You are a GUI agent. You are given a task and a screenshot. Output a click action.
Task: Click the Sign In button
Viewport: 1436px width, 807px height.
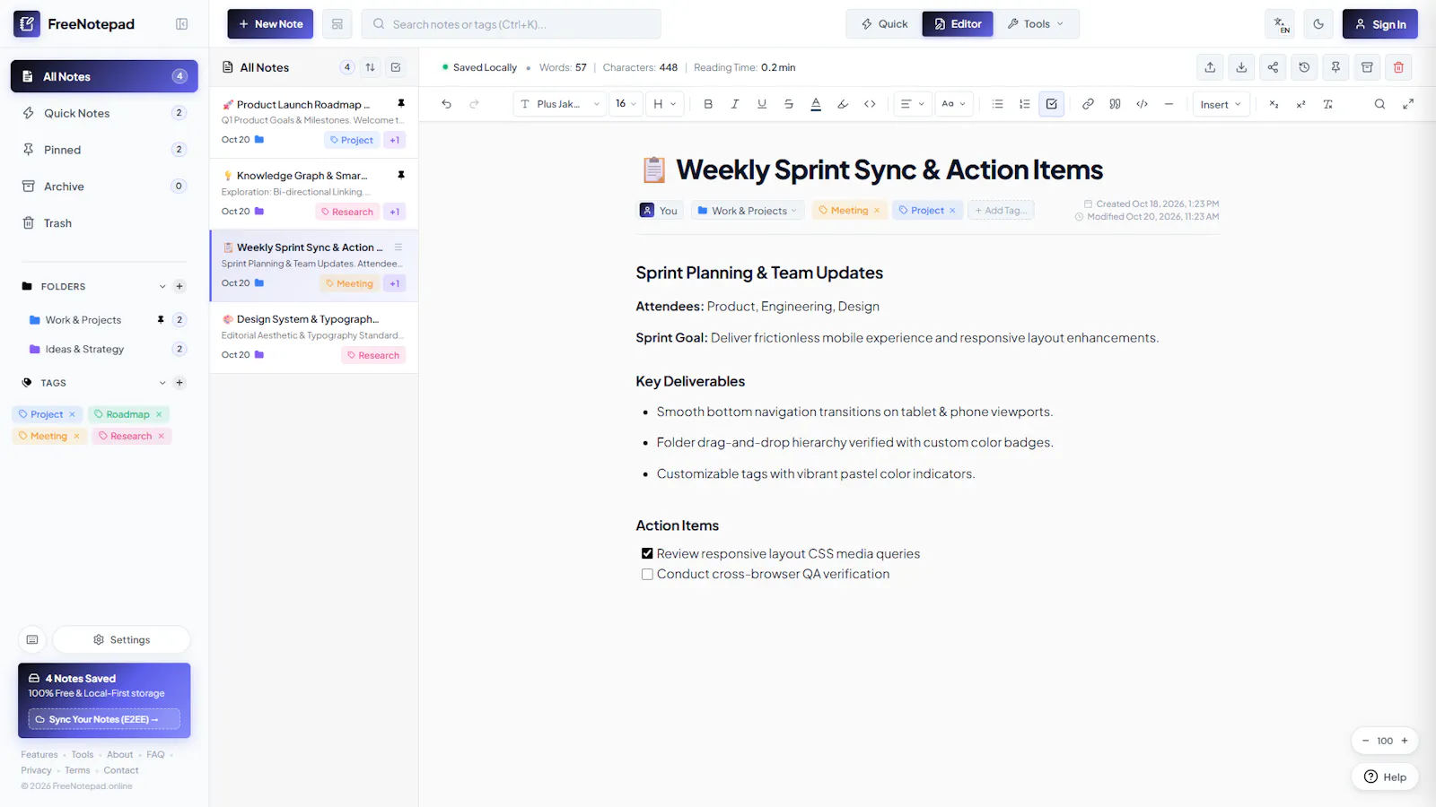tap(1379, 24)
